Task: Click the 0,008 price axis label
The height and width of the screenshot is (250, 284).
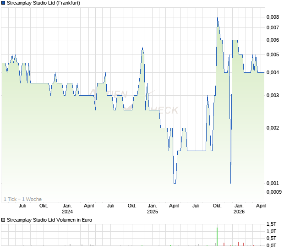Action: tap(273, 17)
